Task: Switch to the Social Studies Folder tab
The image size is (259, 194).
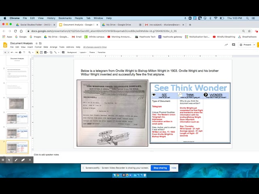Action: 36,25
